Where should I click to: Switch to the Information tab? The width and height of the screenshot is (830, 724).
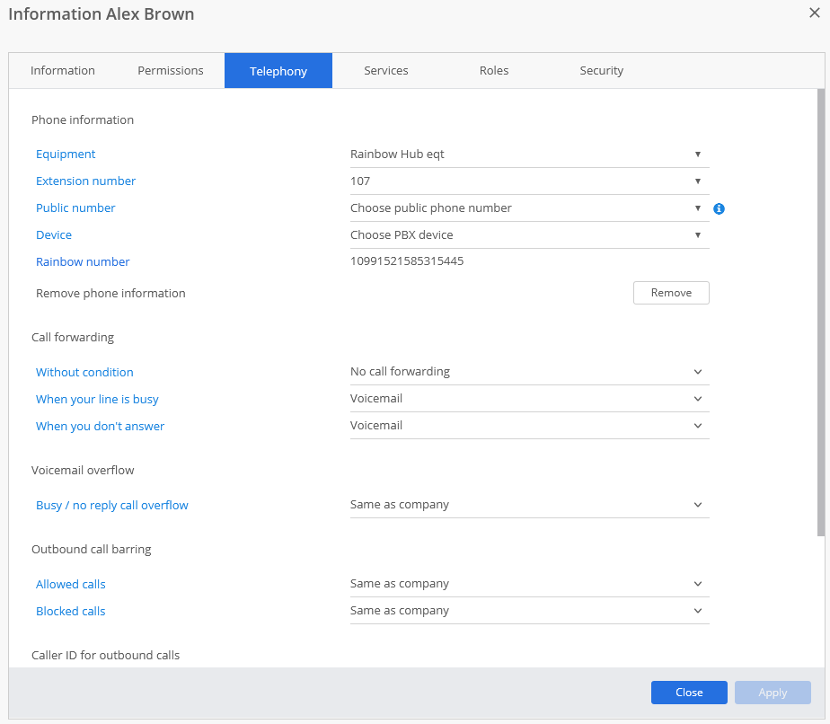coord(63,70)
